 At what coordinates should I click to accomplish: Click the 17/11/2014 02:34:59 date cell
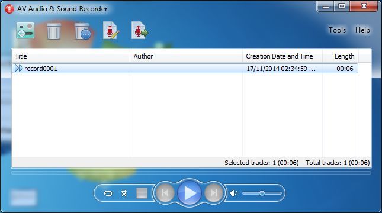(281, 69)
